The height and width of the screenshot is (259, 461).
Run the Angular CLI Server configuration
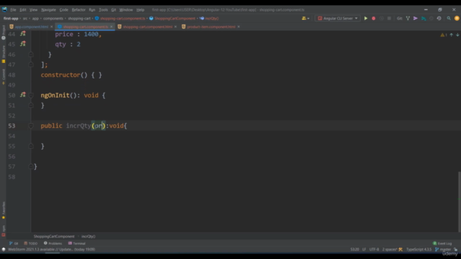click(366, 18)
